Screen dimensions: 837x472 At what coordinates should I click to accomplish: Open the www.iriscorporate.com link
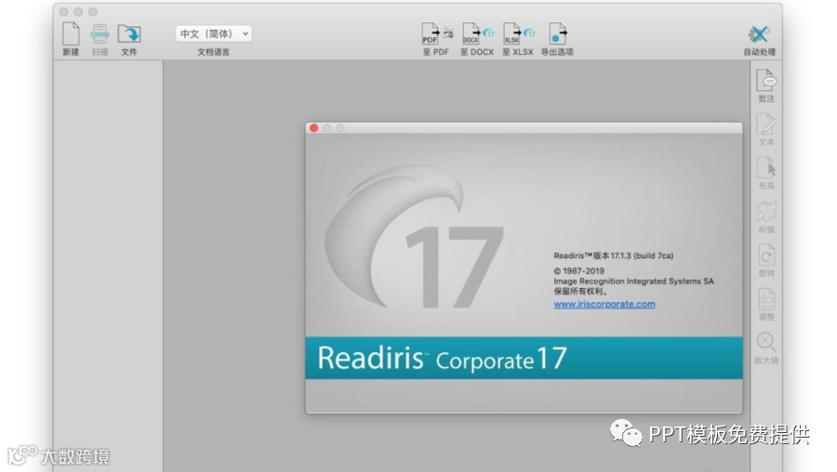pyautogui.click(x=604, y=304)
